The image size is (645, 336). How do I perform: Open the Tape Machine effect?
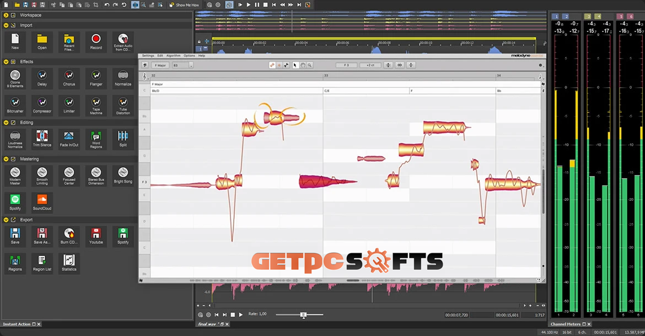coord(96,105)
